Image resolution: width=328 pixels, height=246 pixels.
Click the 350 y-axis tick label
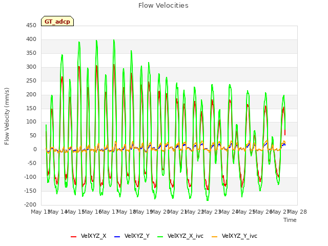click(31, 53)
